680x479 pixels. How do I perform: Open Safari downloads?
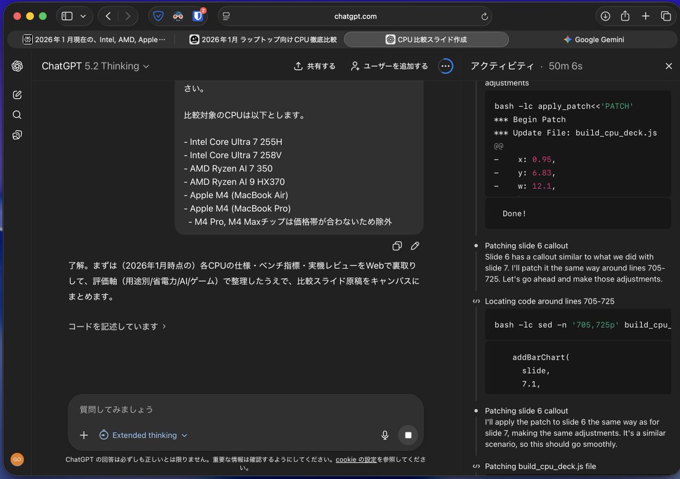click(605, 16)
